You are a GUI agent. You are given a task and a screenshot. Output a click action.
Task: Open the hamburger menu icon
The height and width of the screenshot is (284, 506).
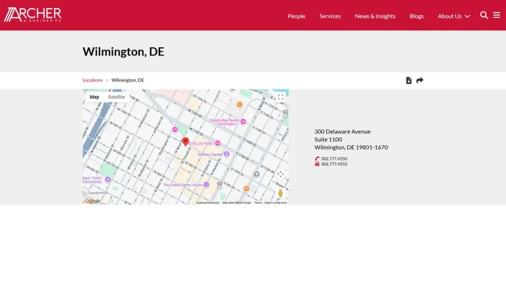pos(497,15)
